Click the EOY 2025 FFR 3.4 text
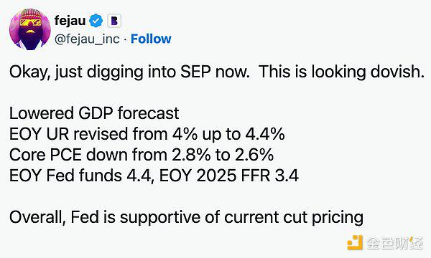The image size is (431, 258). point(229,176)
